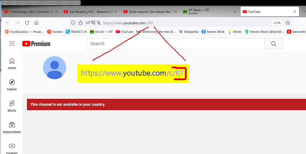Click the channel default avatar
The width and height of the screenshot is (306, 154).
click(54, 68)
